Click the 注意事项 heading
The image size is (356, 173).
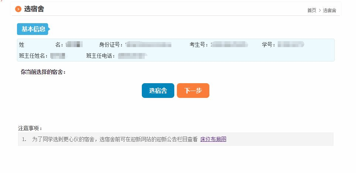pyautogui.click(x=30, y=128)
